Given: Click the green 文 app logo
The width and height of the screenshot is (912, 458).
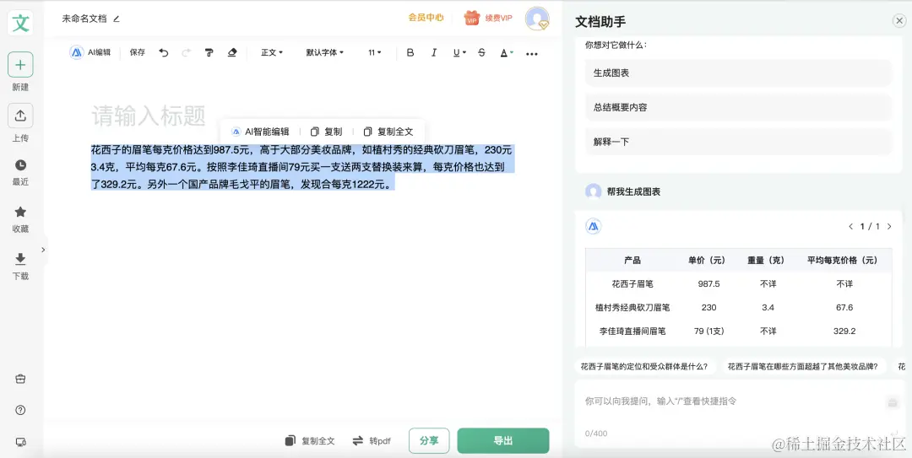Looking at the screenshot, I should click(20, 24).
